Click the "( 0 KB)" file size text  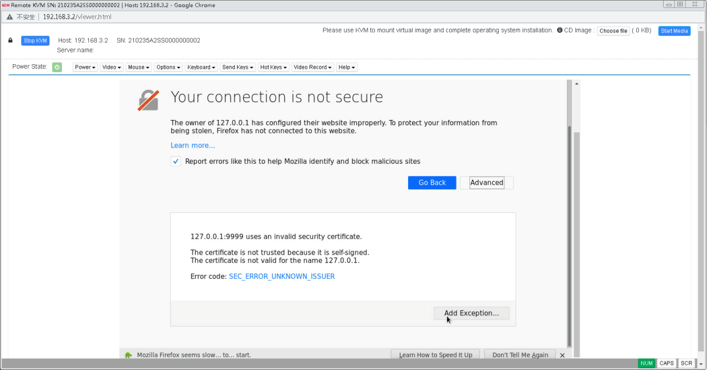[x=642, y=31]
